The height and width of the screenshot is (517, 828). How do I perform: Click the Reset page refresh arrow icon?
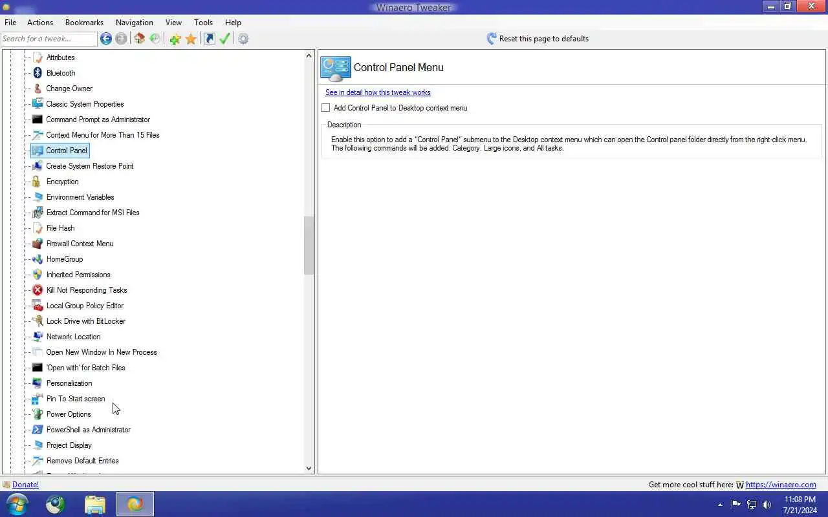[x=492, y=39]
